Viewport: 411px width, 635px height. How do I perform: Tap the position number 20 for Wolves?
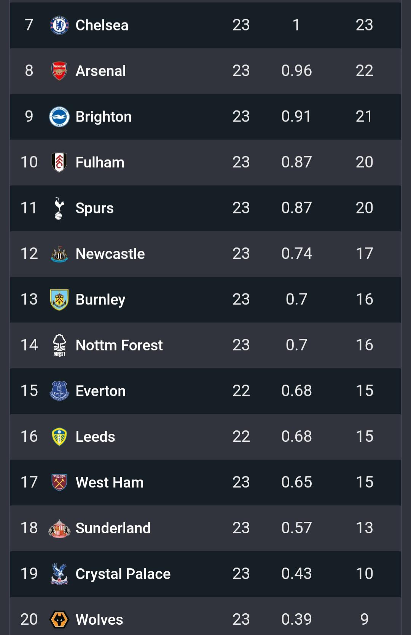(x=29, y=619)
